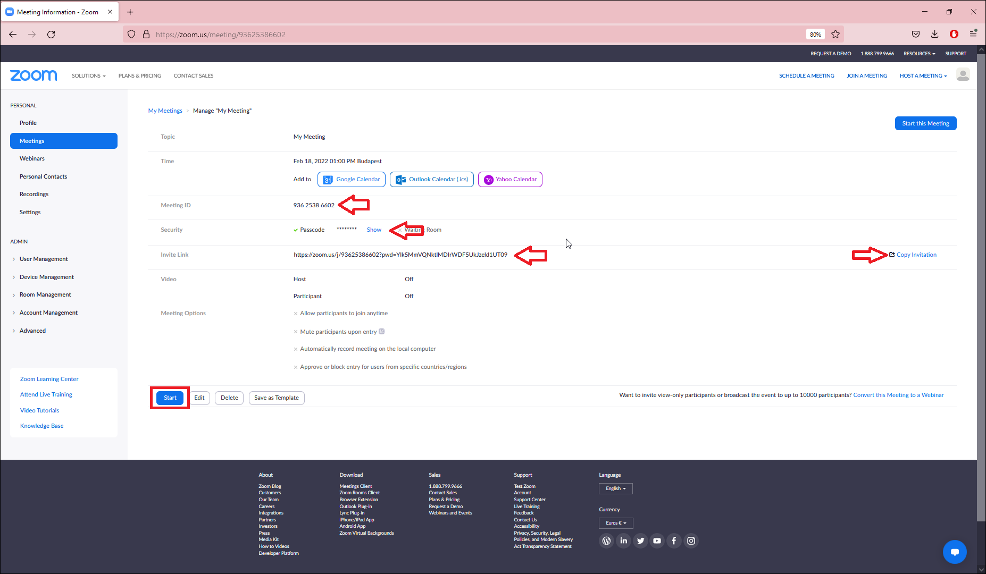Screen dimensions: 986x574
Task: Click the LinkedIn icon in footer
Action: (623, 541)
